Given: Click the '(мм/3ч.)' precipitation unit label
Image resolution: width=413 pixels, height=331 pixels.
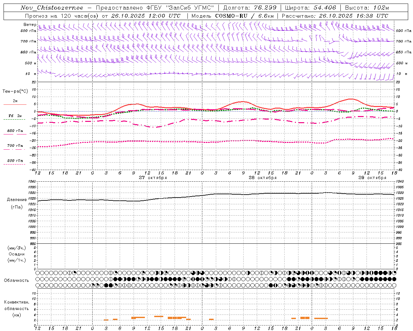Looking at the screenshot, I should (17, 248).
